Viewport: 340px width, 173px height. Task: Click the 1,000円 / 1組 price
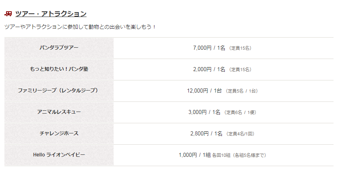coord(194,155)
